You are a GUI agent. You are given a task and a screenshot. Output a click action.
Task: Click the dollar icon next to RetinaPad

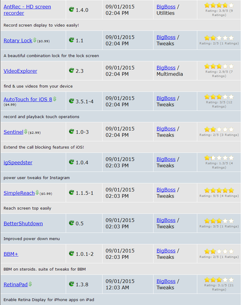click(30, 284)
